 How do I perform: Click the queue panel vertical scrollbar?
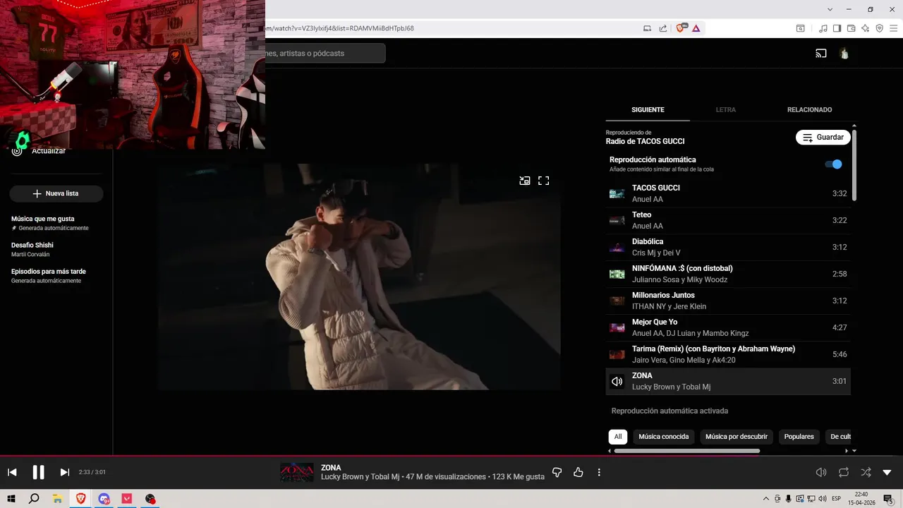tap(854, 165)
